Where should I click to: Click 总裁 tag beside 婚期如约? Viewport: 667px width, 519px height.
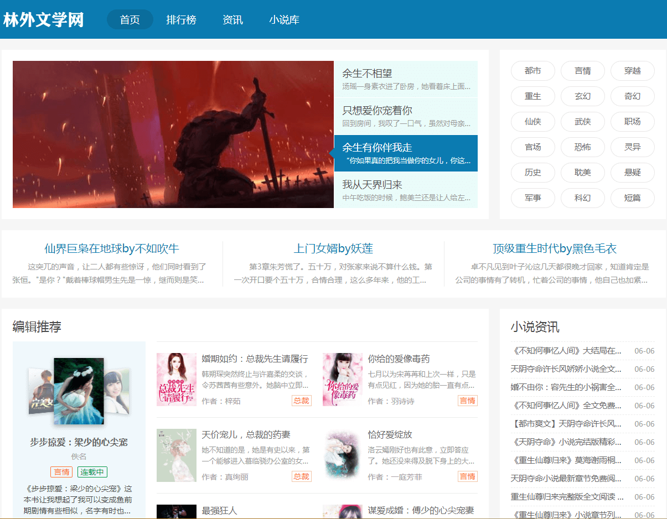pyautogui.click(x=301, y=401)
